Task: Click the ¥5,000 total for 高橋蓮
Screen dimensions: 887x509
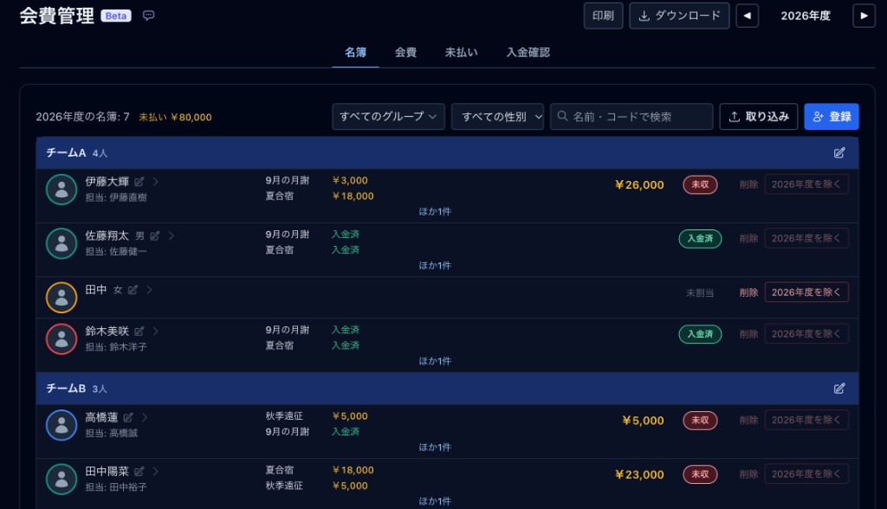Action: click(644, 421)
